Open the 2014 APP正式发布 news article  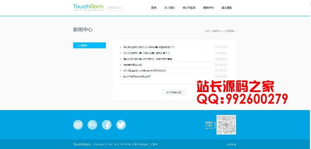tap(144, 71)
